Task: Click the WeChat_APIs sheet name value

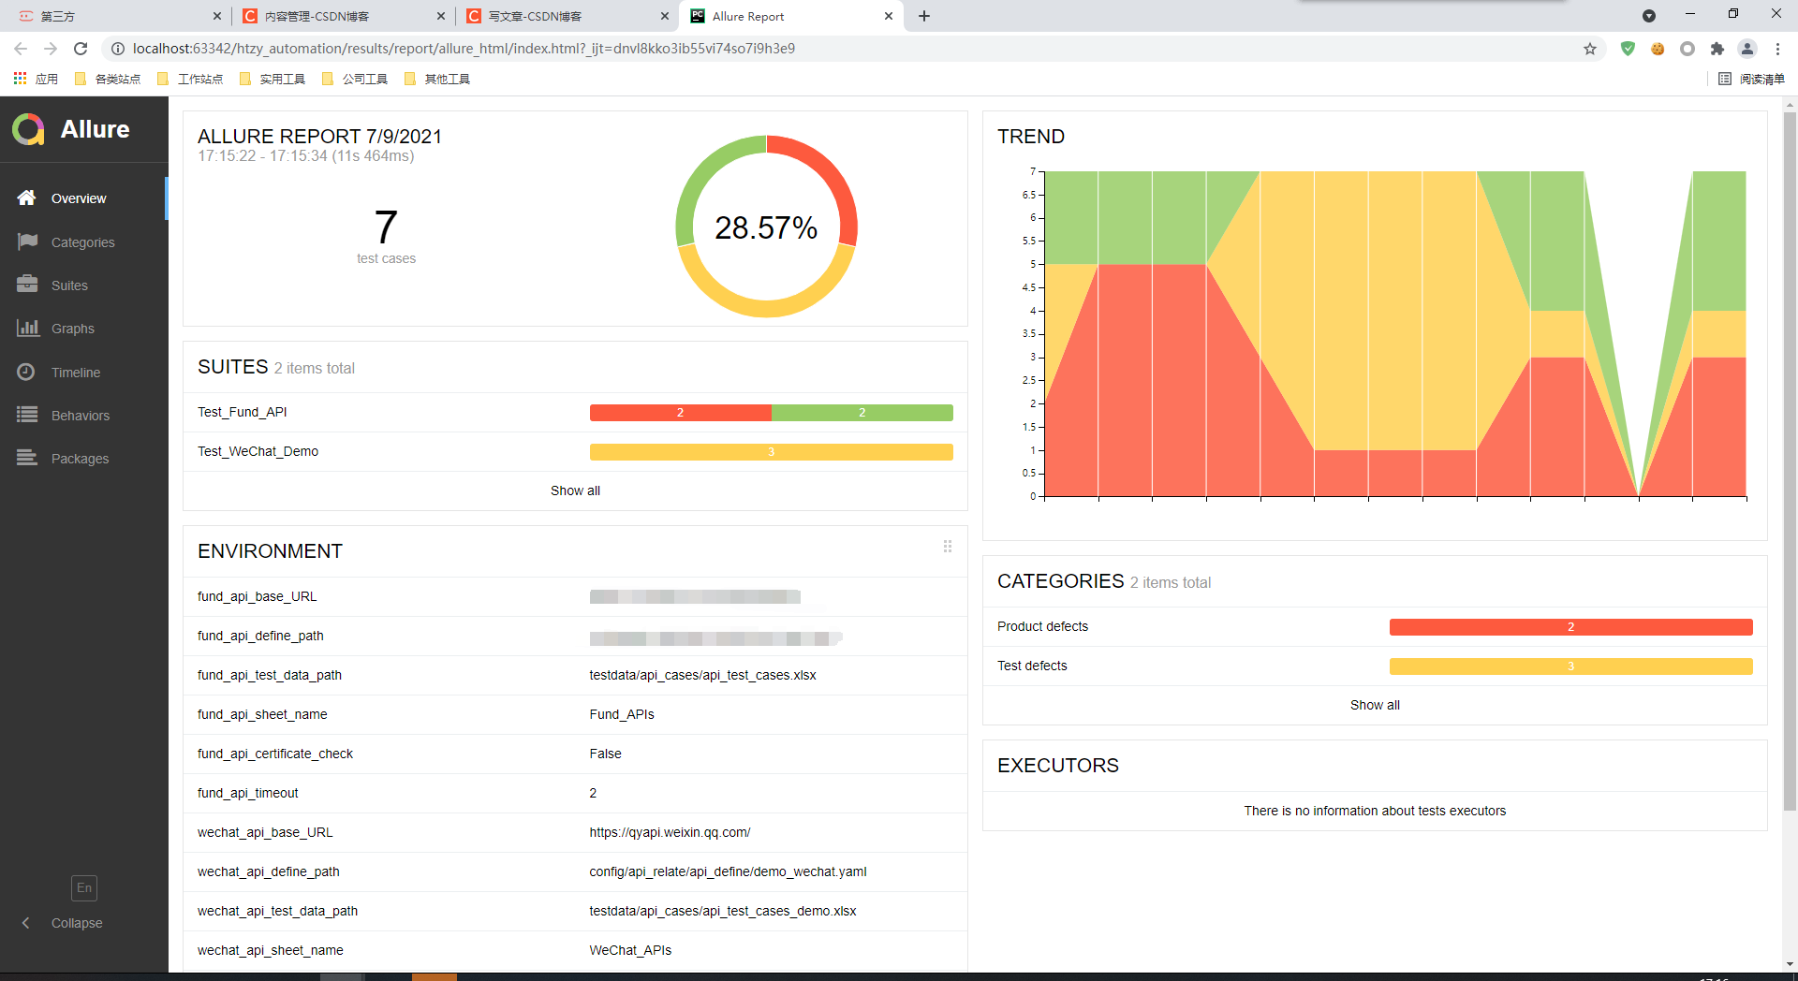Action: (x=630, y=950)
